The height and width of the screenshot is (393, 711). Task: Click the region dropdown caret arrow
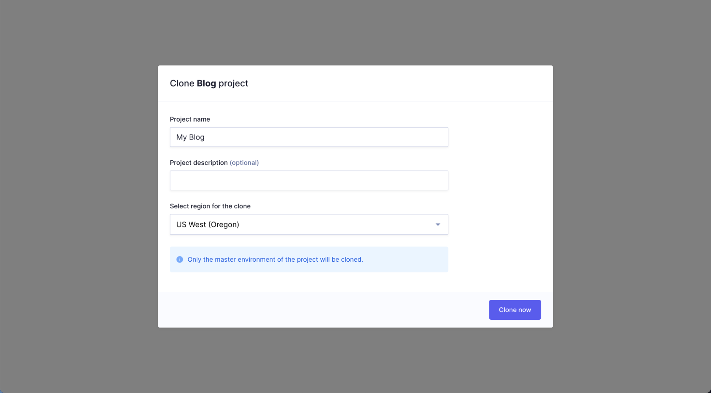click(438, 224)
